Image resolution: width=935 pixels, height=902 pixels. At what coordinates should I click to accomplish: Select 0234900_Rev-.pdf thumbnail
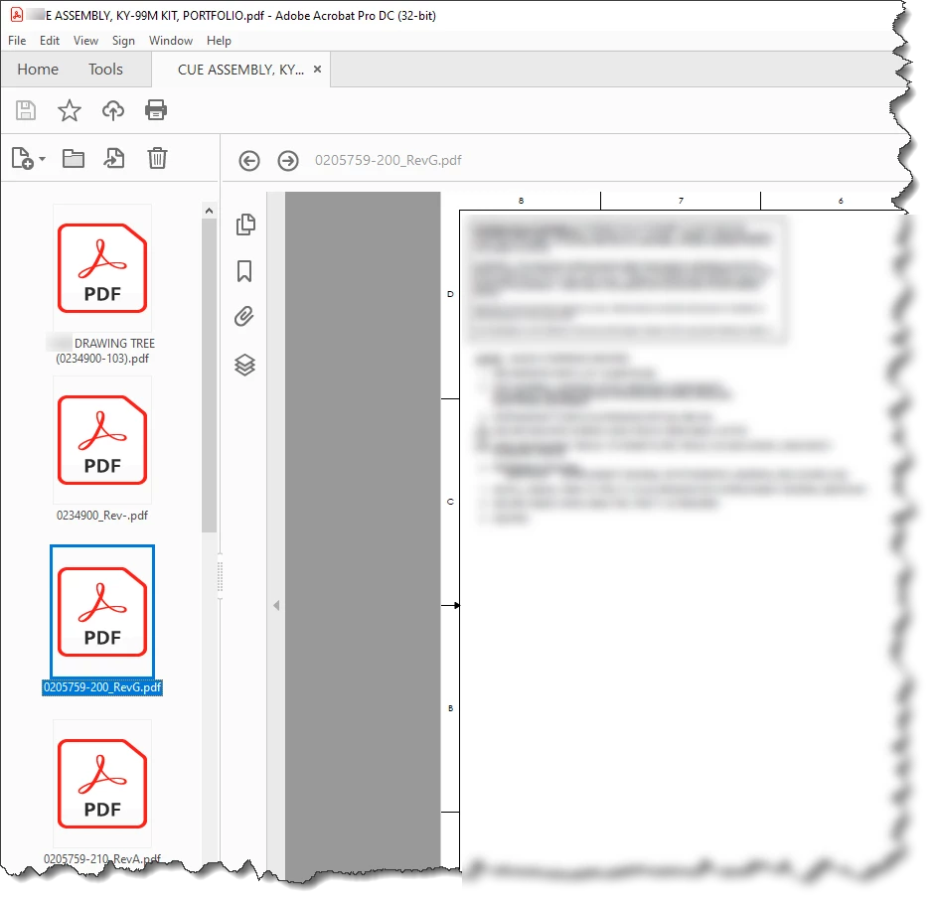[102, 440]
